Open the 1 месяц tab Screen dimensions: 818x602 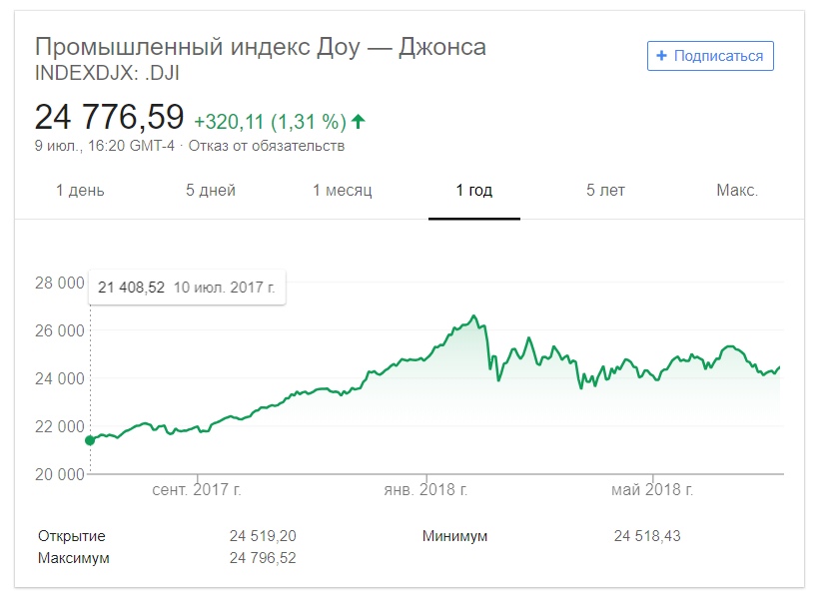point(342,191)
